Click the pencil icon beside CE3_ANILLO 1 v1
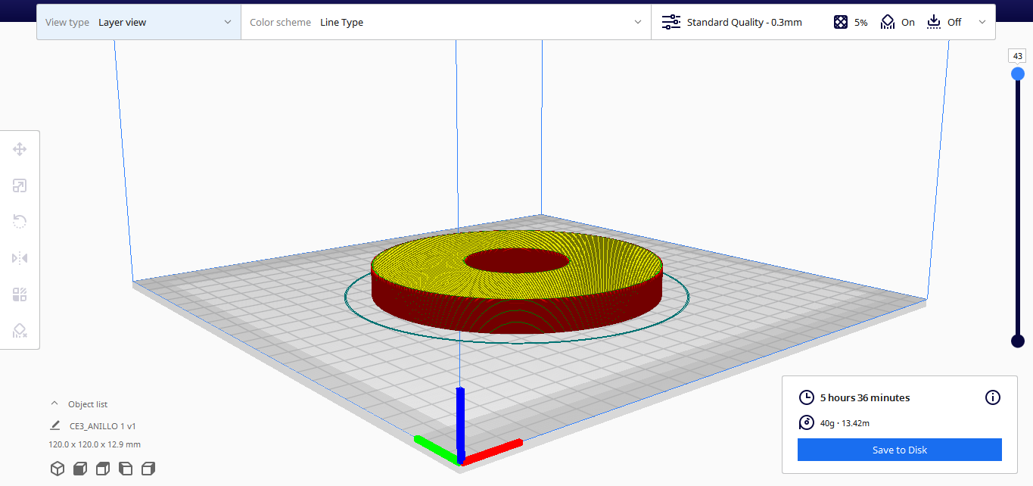Image resolution: width=1033 pixels, height=486 pixels. coord(55,425)
